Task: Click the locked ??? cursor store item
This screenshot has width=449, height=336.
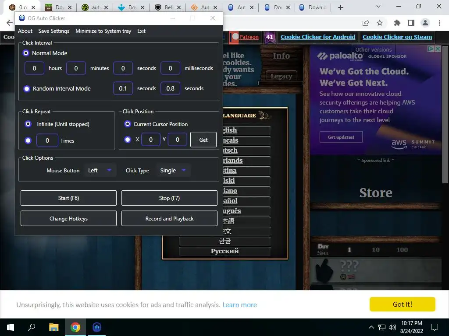Action: (x=376, y=270)
